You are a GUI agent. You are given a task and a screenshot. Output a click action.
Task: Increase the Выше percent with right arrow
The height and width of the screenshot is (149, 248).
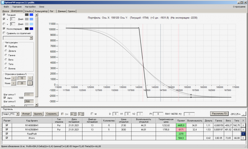(30, 78)
